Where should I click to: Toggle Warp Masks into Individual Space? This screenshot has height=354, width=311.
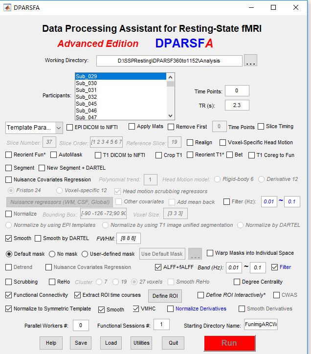(x=210, y=253)
